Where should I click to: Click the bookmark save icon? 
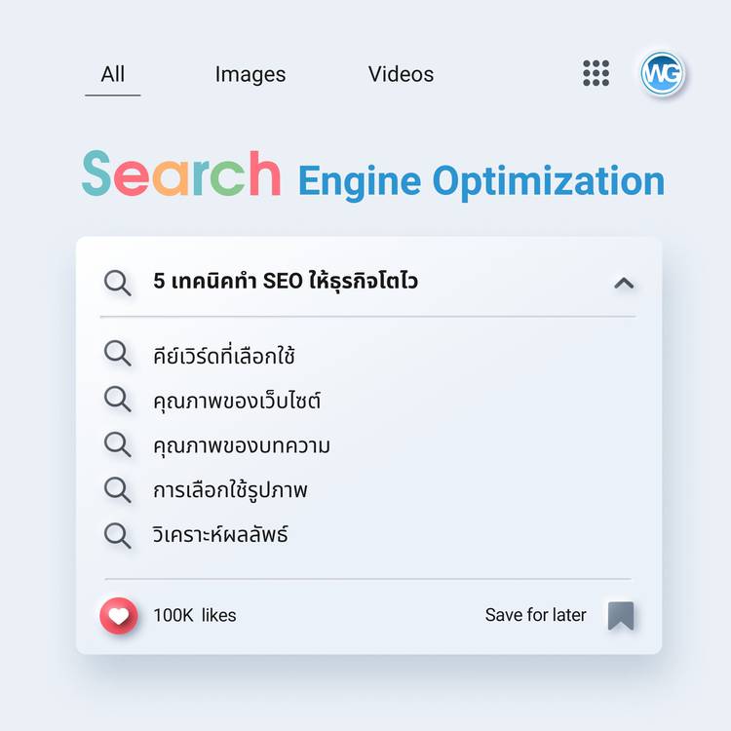click(x=621, y=616)
